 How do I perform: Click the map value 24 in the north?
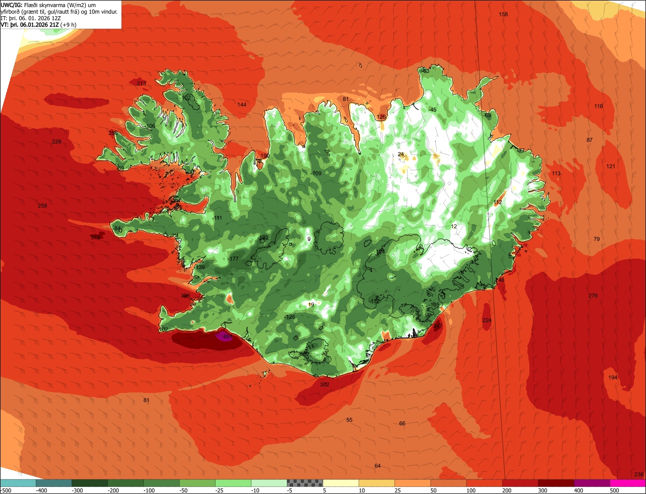(x=401, y=154)
